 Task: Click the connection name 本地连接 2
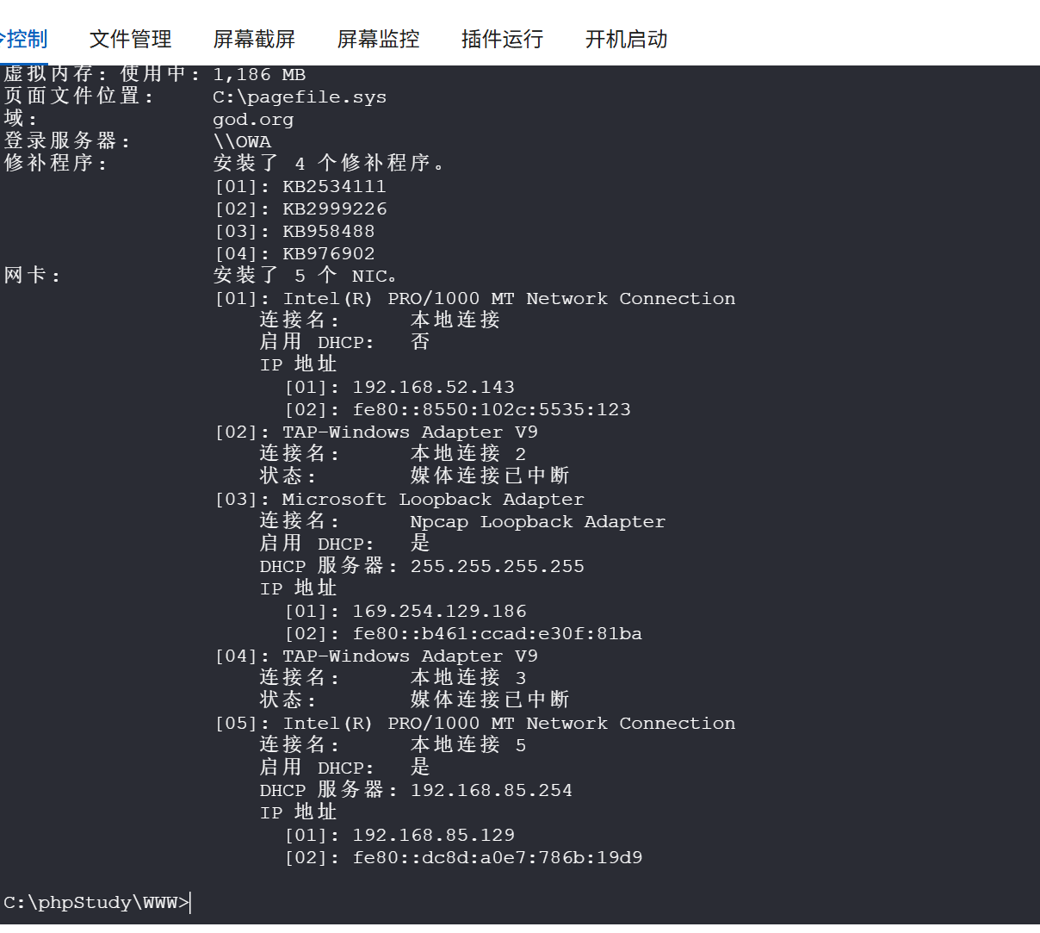click(468, 454)
